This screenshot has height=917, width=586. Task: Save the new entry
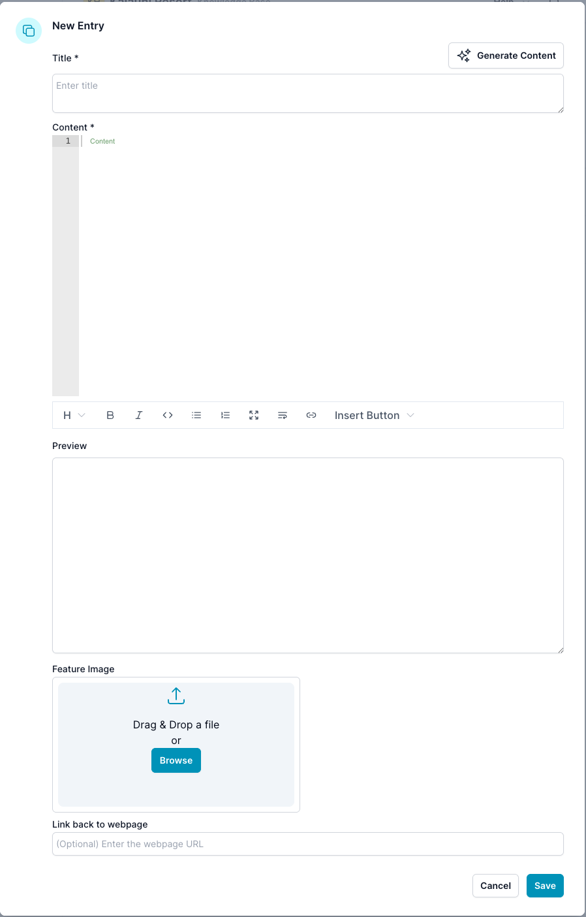pyautogui.click(x=545, y=886)
